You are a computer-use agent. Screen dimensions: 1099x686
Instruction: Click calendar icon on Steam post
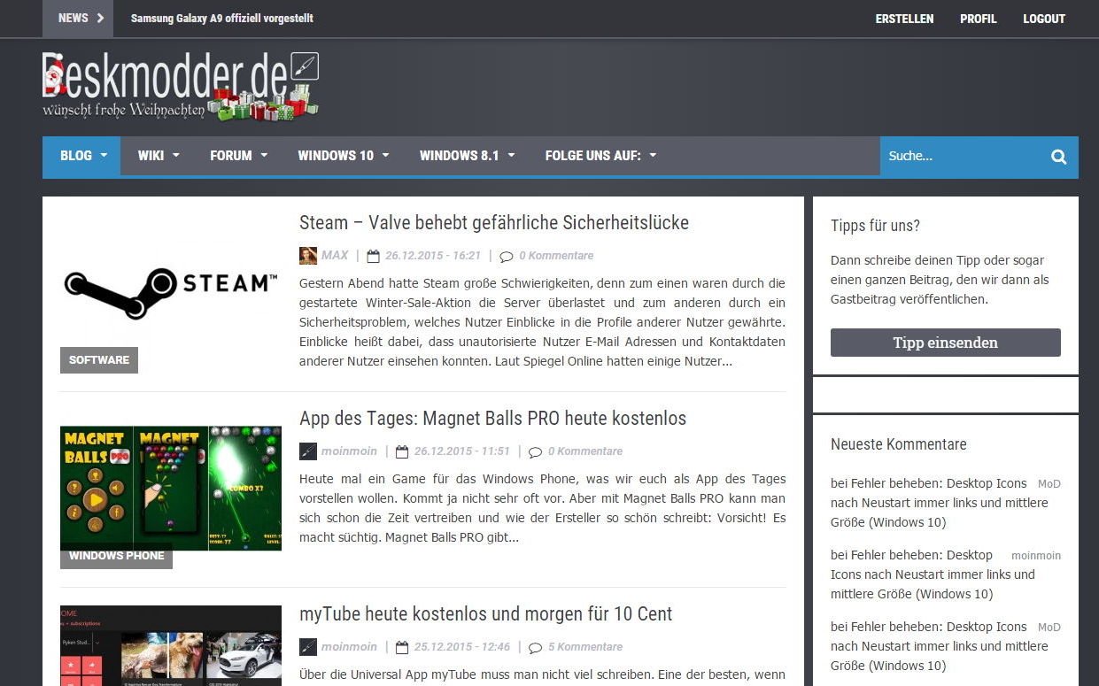click(373, 257)
